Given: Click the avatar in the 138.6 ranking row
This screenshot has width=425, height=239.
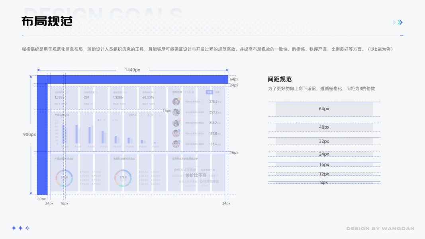Looking at the screenshot, I should pos(176,144).
